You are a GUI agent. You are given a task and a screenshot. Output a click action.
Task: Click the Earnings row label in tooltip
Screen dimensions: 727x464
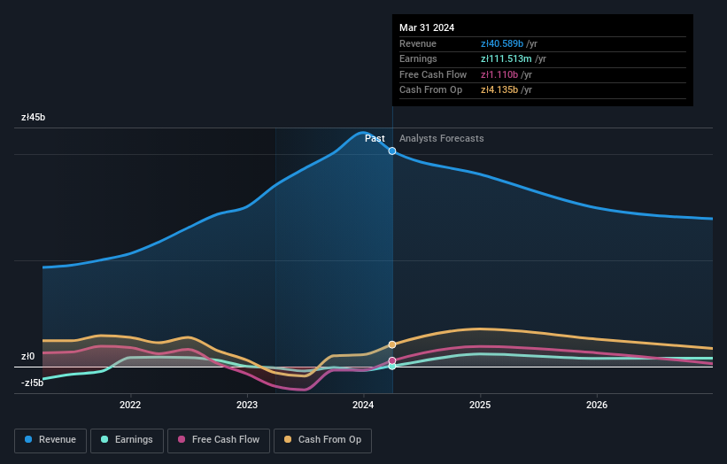point(418,58)
